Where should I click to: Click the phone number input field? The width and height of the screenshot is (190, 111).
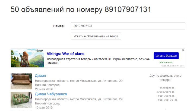[128, 26]
